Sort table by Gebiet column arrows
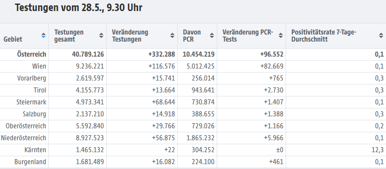Screen dimensions: 386x169 tap(44, 35)
